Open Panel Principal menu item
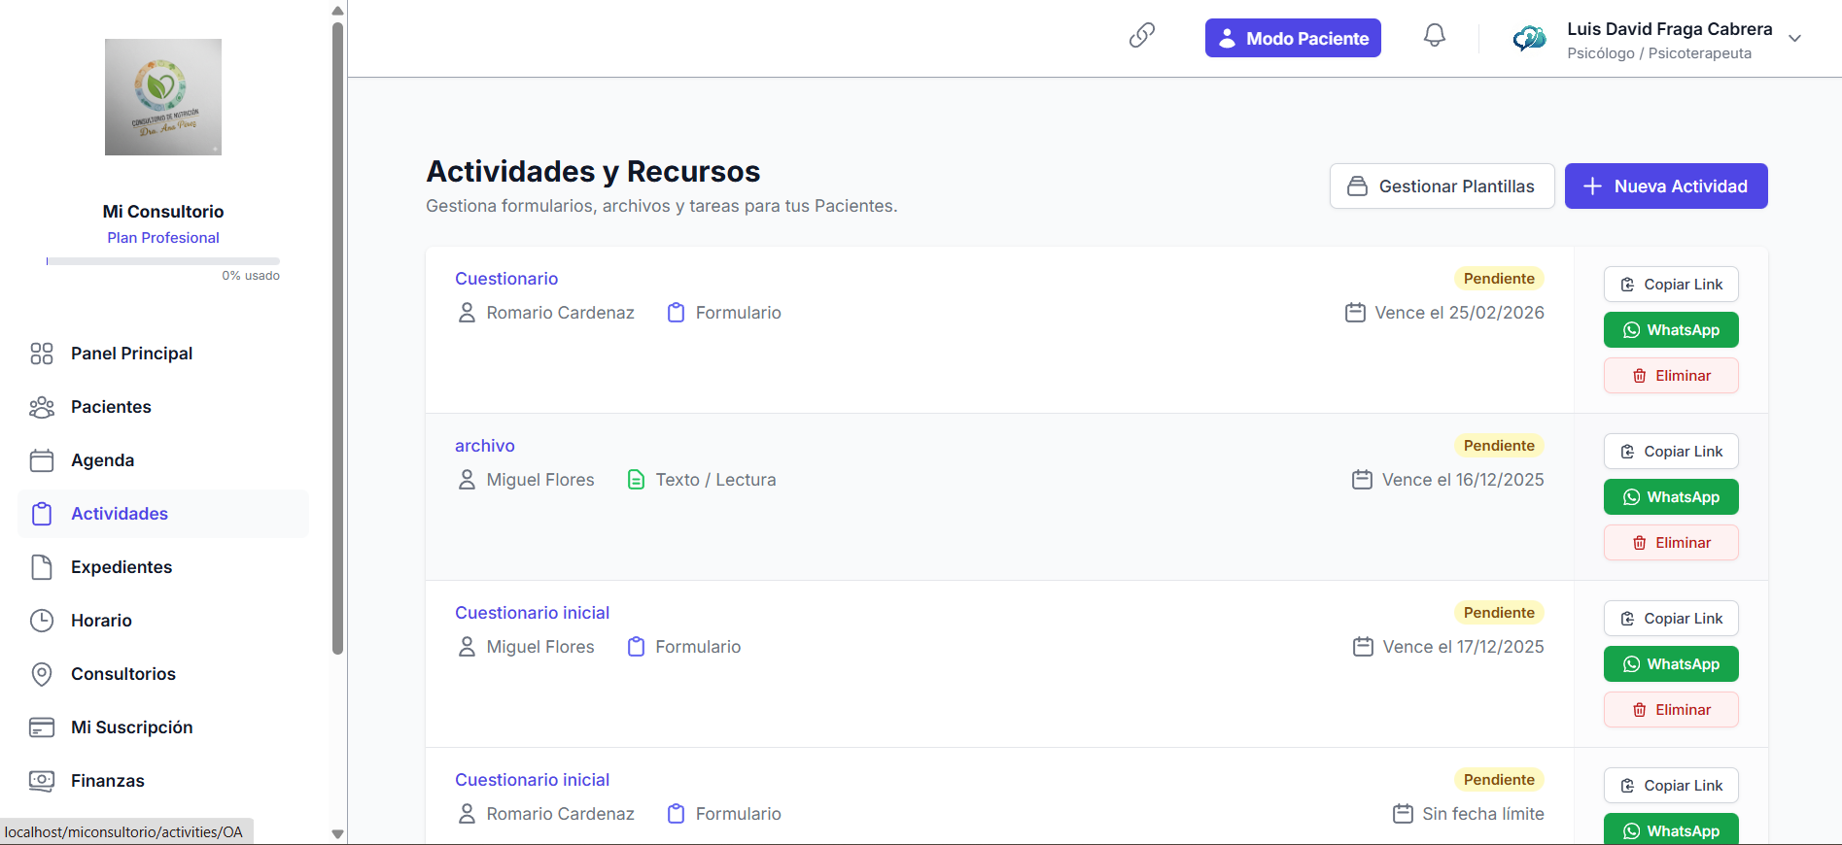The width and height of the screenshot is (1842, 845). coord(163,354)
